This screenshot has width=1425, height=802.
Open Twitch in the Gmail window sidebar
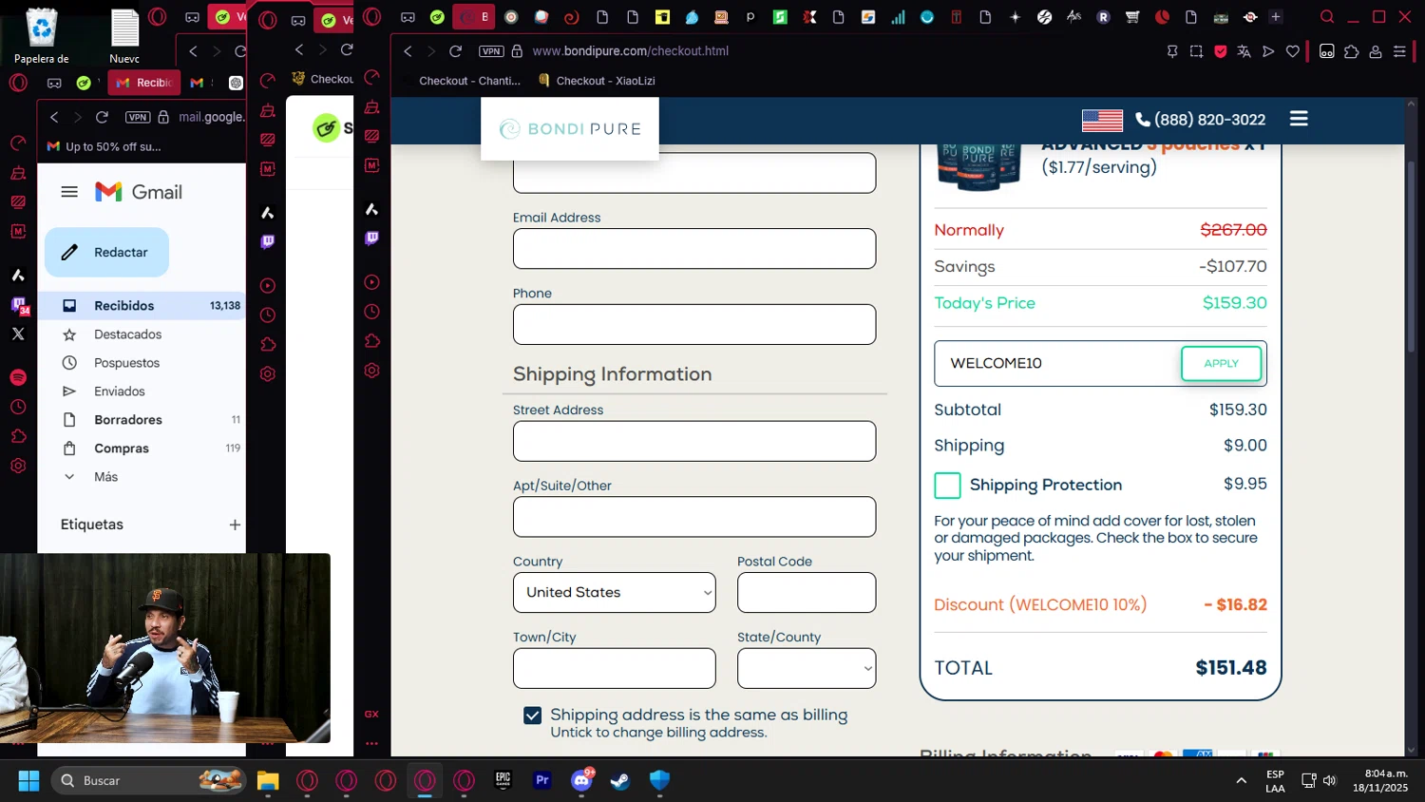tap(19, 305)
